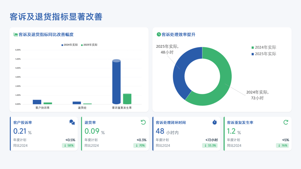Viewport: 301px width, 169px height.
Task: Click the chat bubbles icon in 客户投诉率 card
Action: tap(72, 122)
